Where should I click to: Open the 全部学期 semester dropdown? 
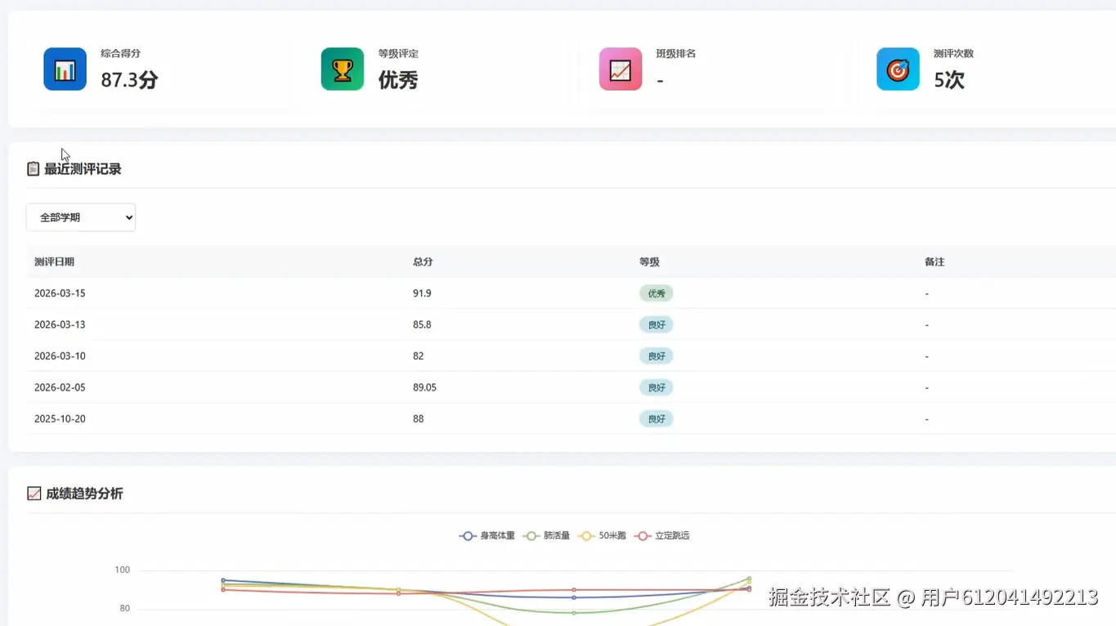click(x=80, y=217)
